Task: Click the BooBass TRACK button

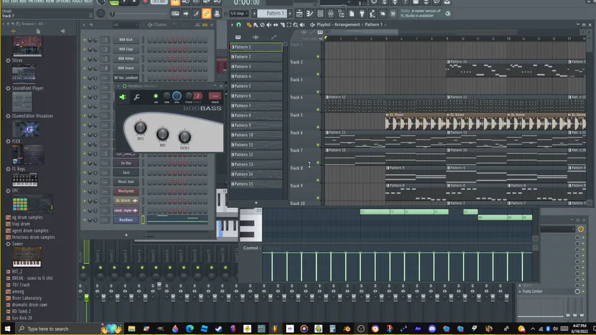Action: coord(215,96)
